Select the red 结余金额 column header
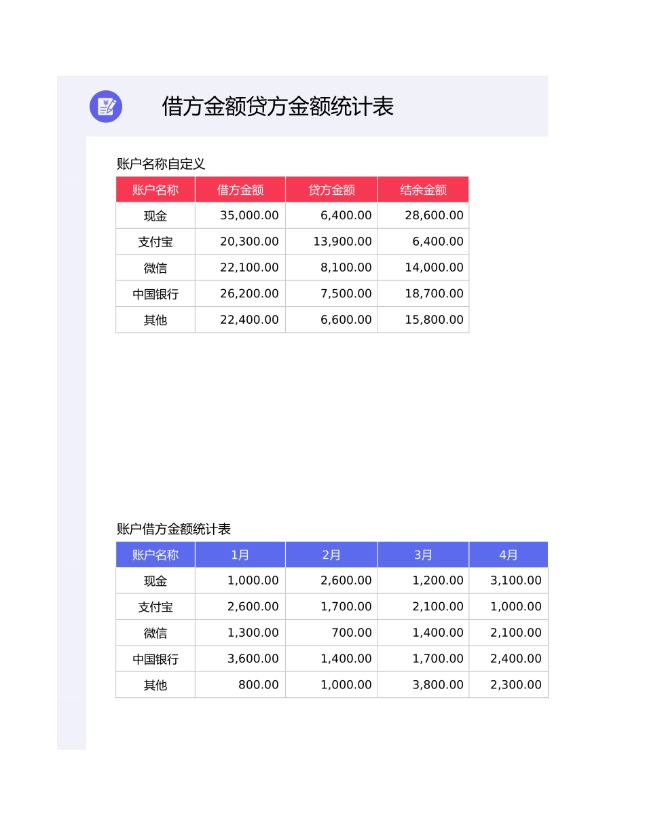The height and width of the screenshot is (835, 645). [x=423, y=189]
